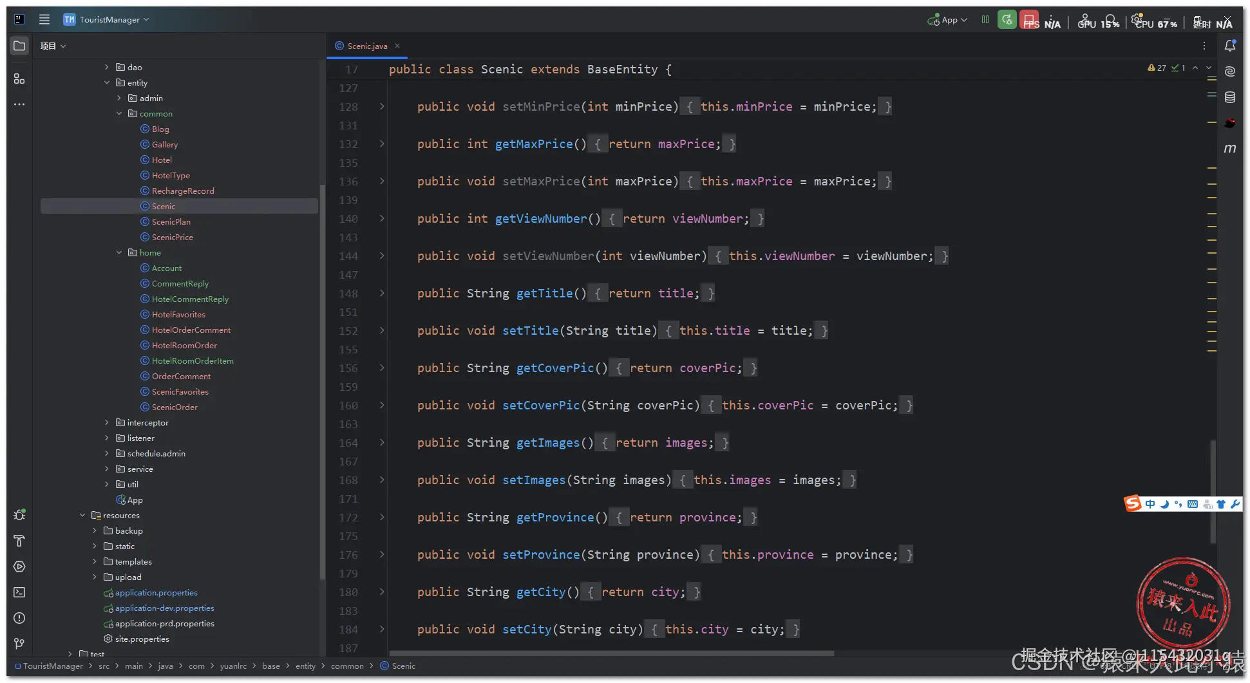This screenshot has width=1250, height=683.
Task: Jump to next highlighted problem arrow
Action: pos(1209,68)
